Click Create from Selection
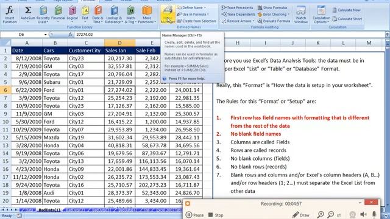The width and height of the screenshot is (390, 219). click(196, 21)
